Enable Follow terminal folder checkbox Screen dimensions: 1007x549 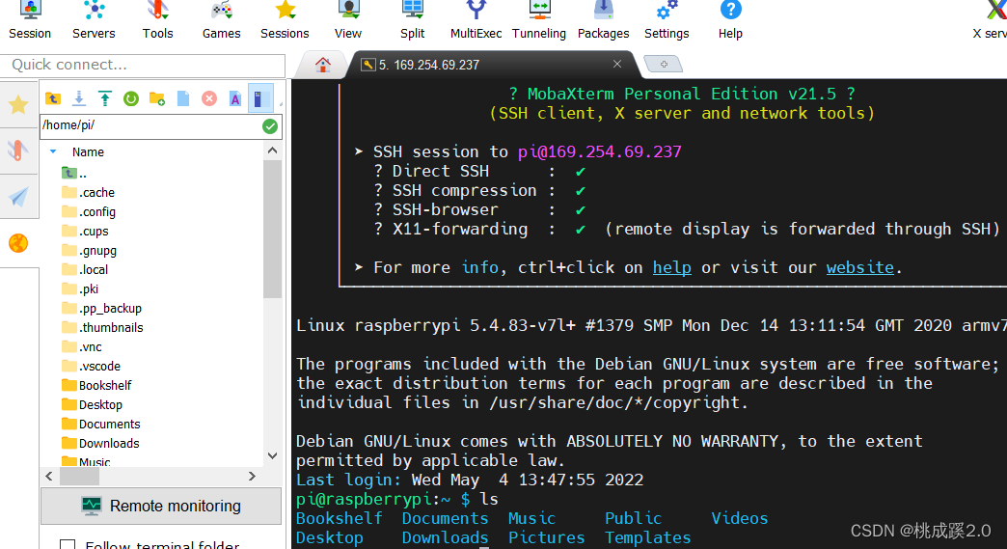pos(68,545)
